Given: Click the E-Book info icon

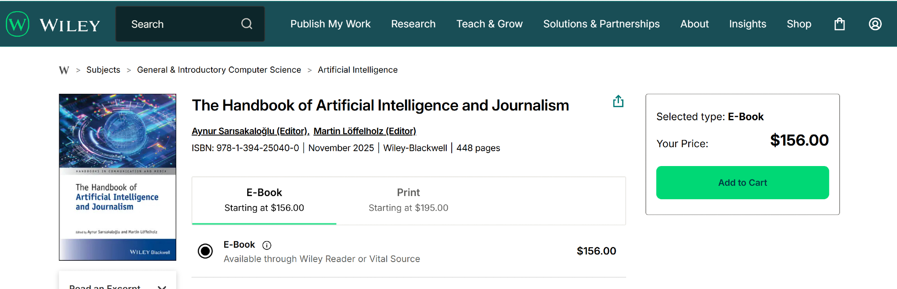Looking at the screenshot, I should click(267, 245).
